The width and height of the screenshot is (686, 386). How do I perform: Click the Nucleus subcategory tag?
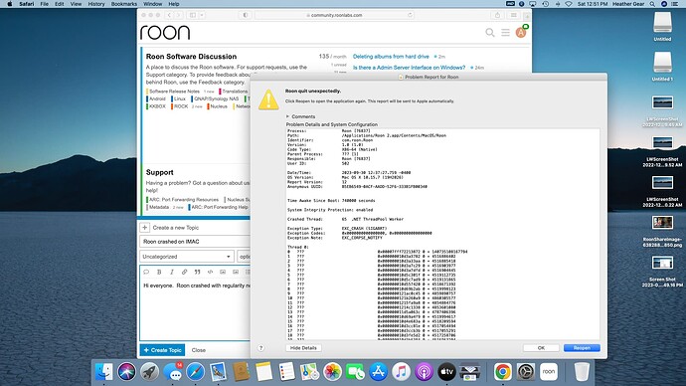(219, 106)
